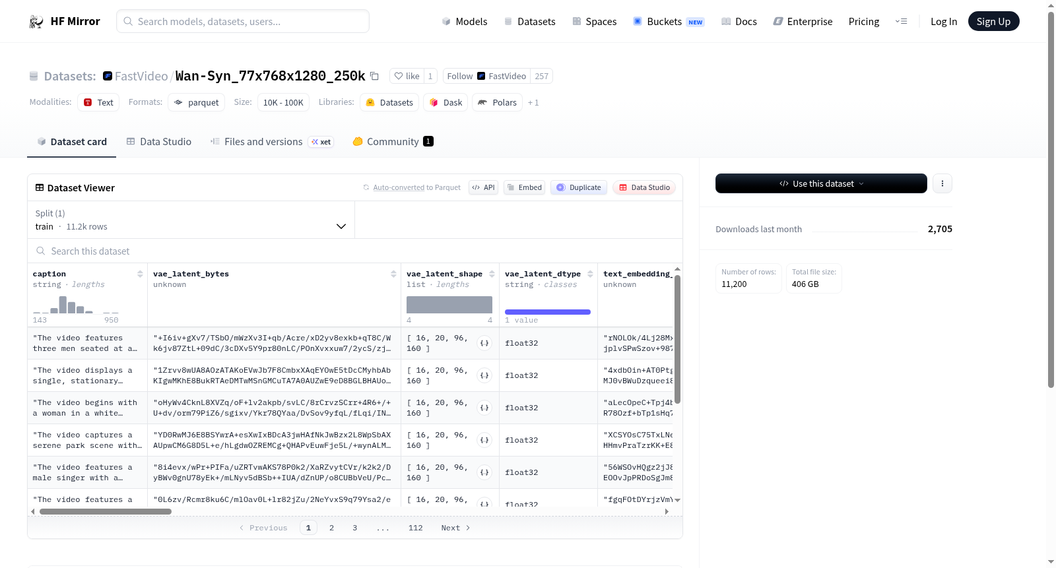Go to Models in the top navigation
This screenshot has height=568, width=1056.
465,22
